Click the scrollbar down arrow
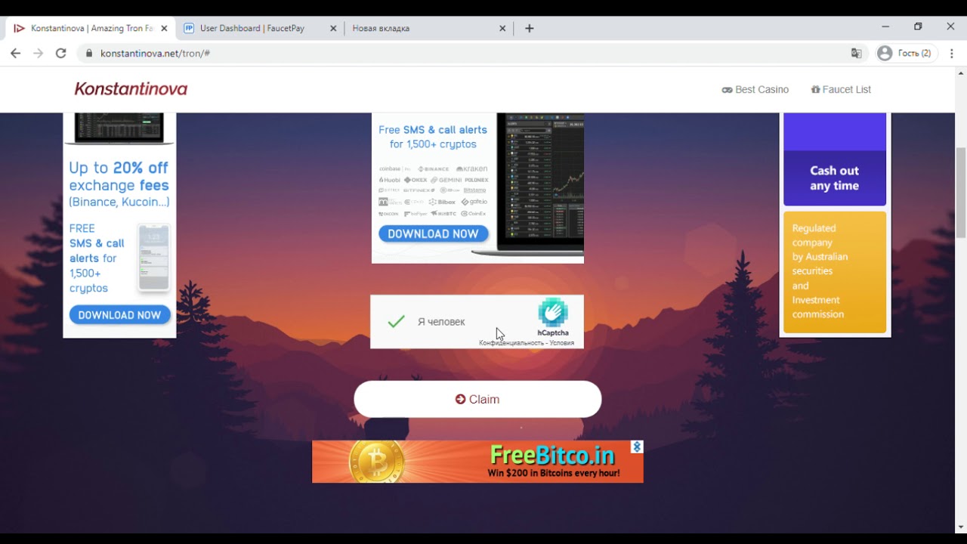967x544 pixels. click(x=961, y=527)
